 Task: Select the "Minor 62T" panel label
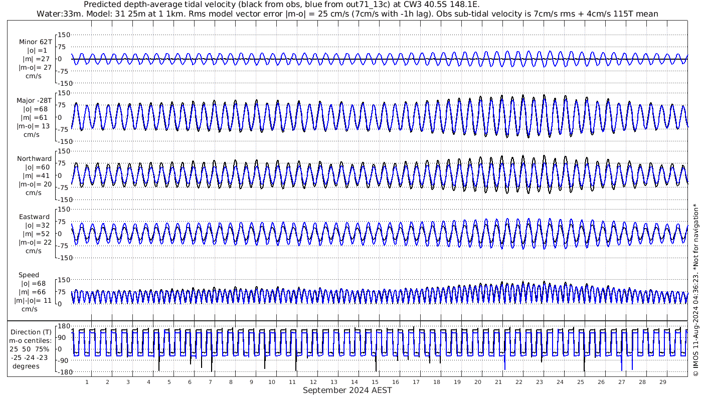(x=35, y=42)
